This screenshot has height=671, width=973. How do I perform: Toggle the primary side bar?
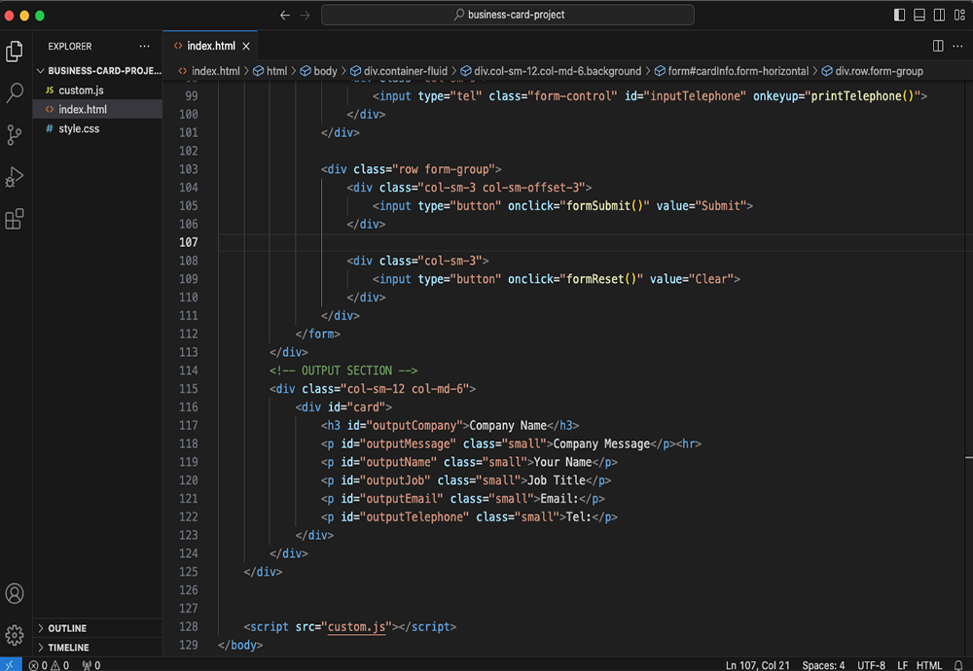point(899,15)
